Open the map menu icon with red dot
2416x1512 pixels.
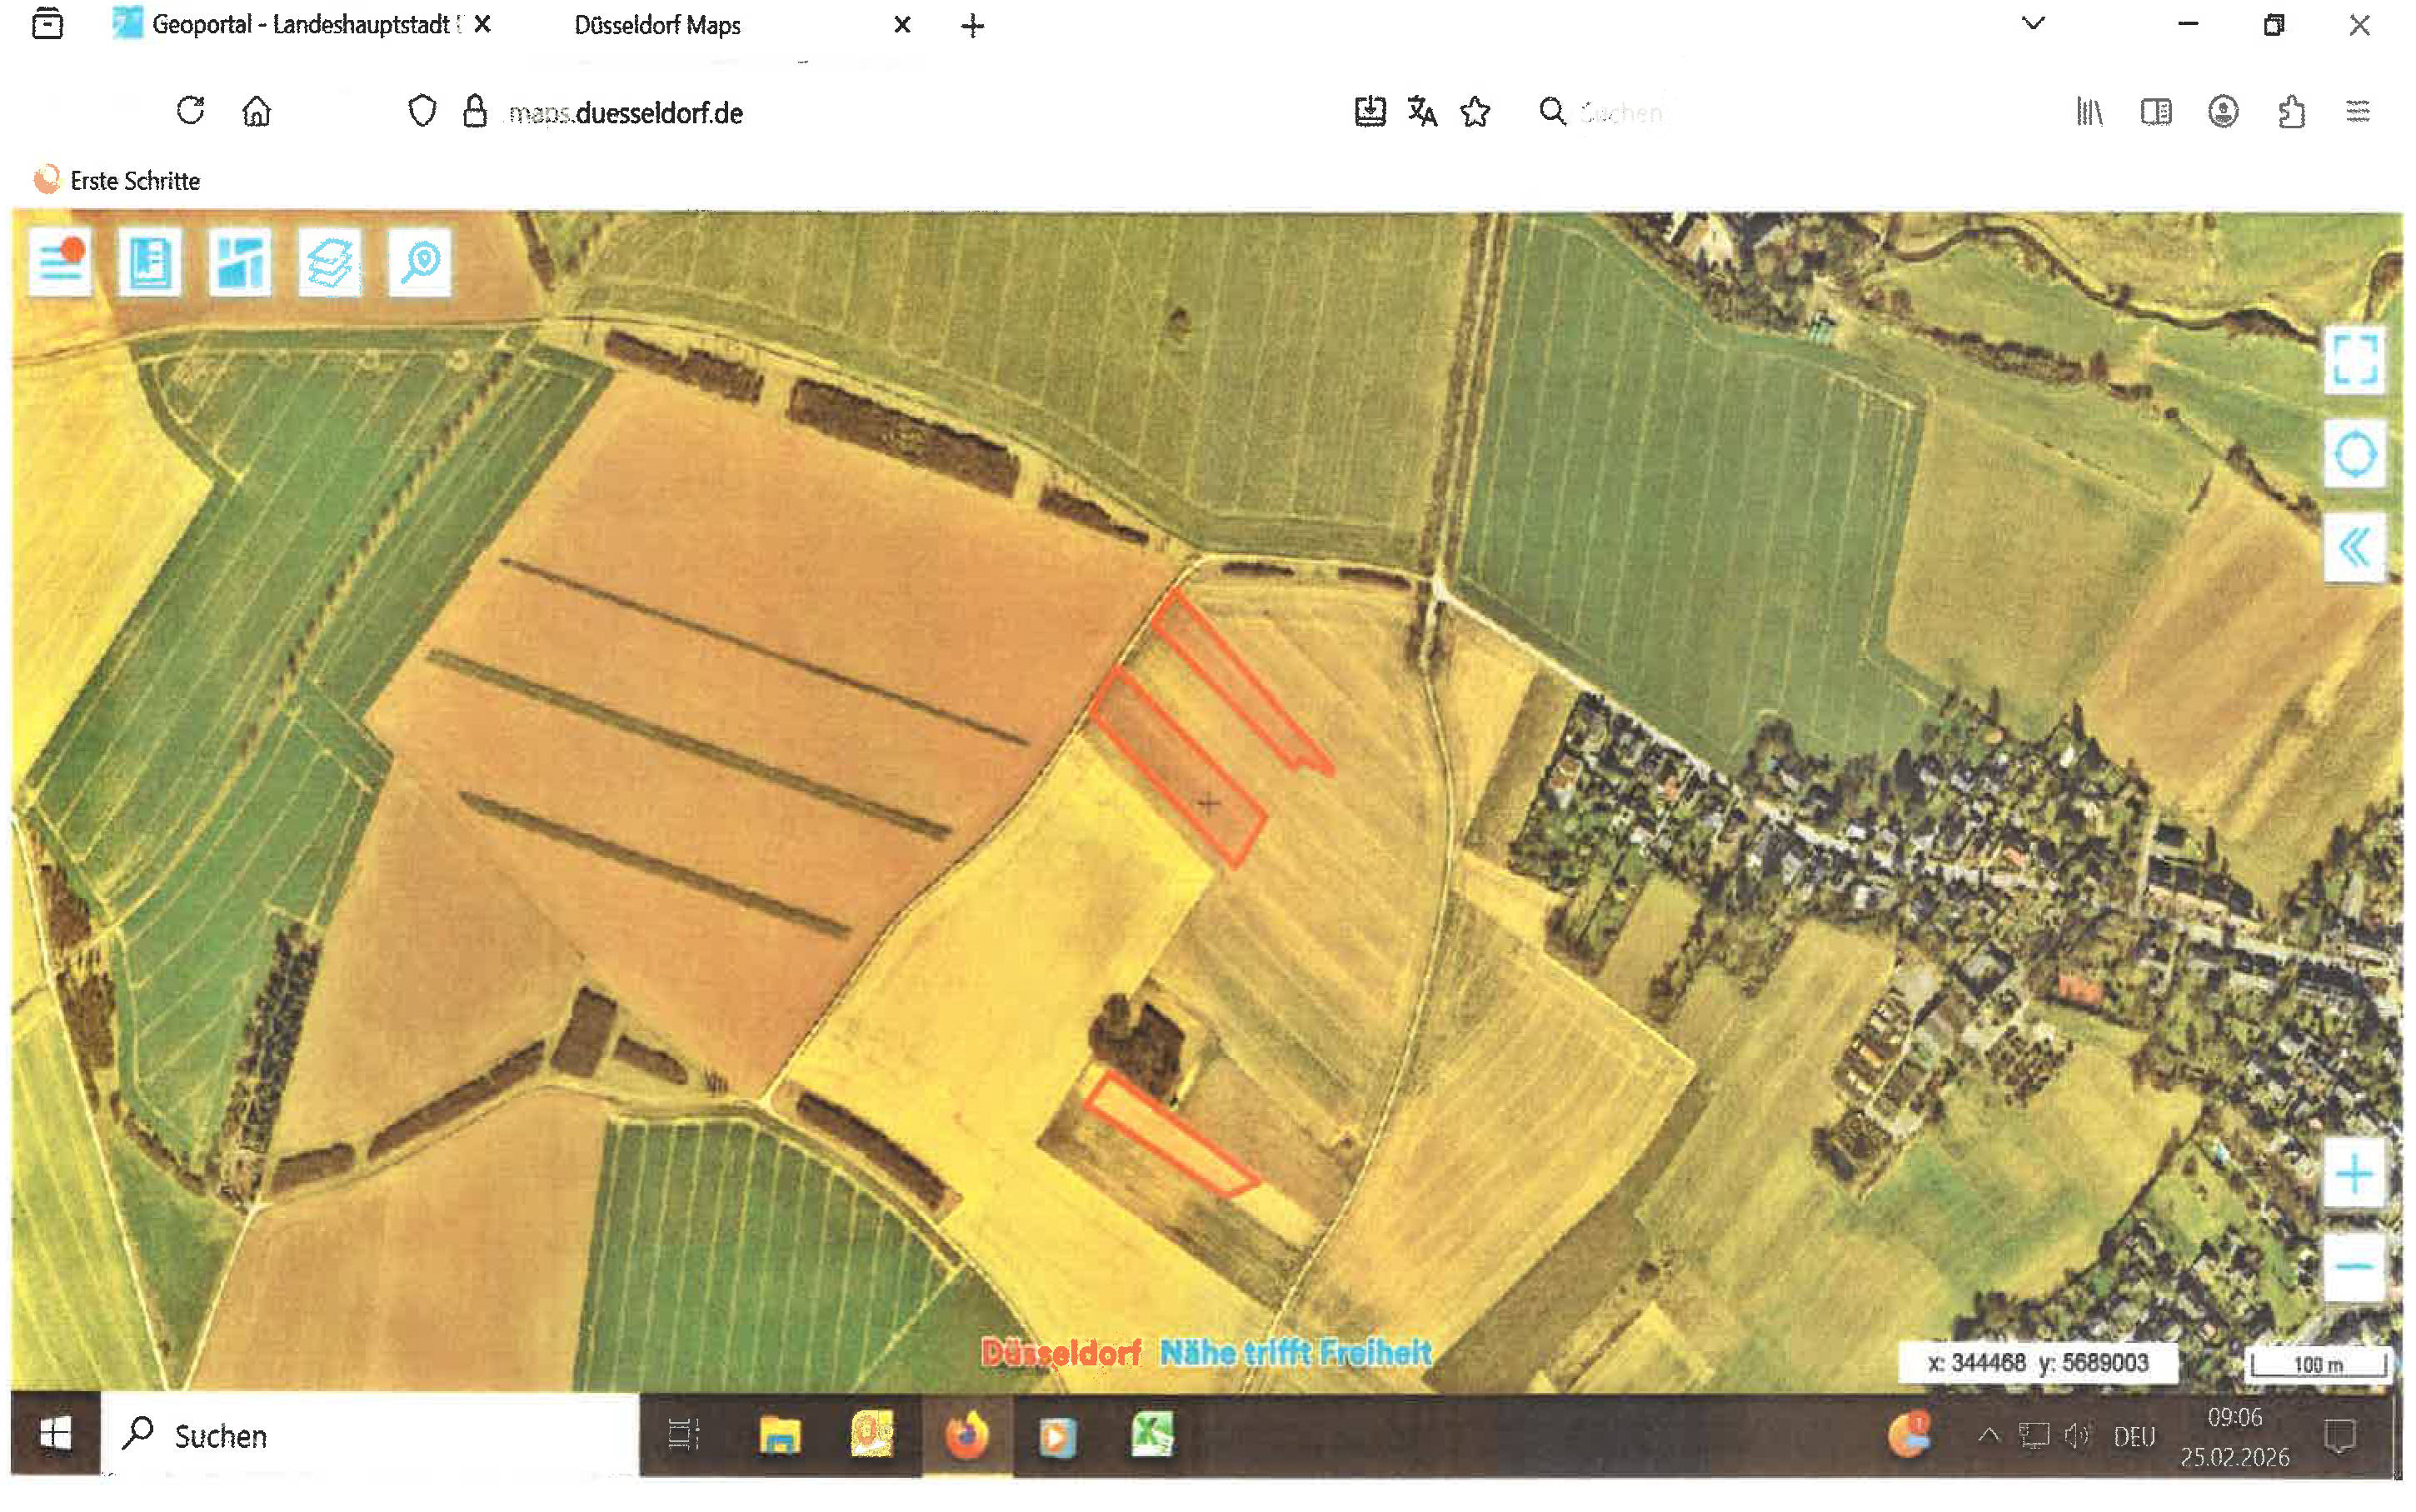[61, 263]
